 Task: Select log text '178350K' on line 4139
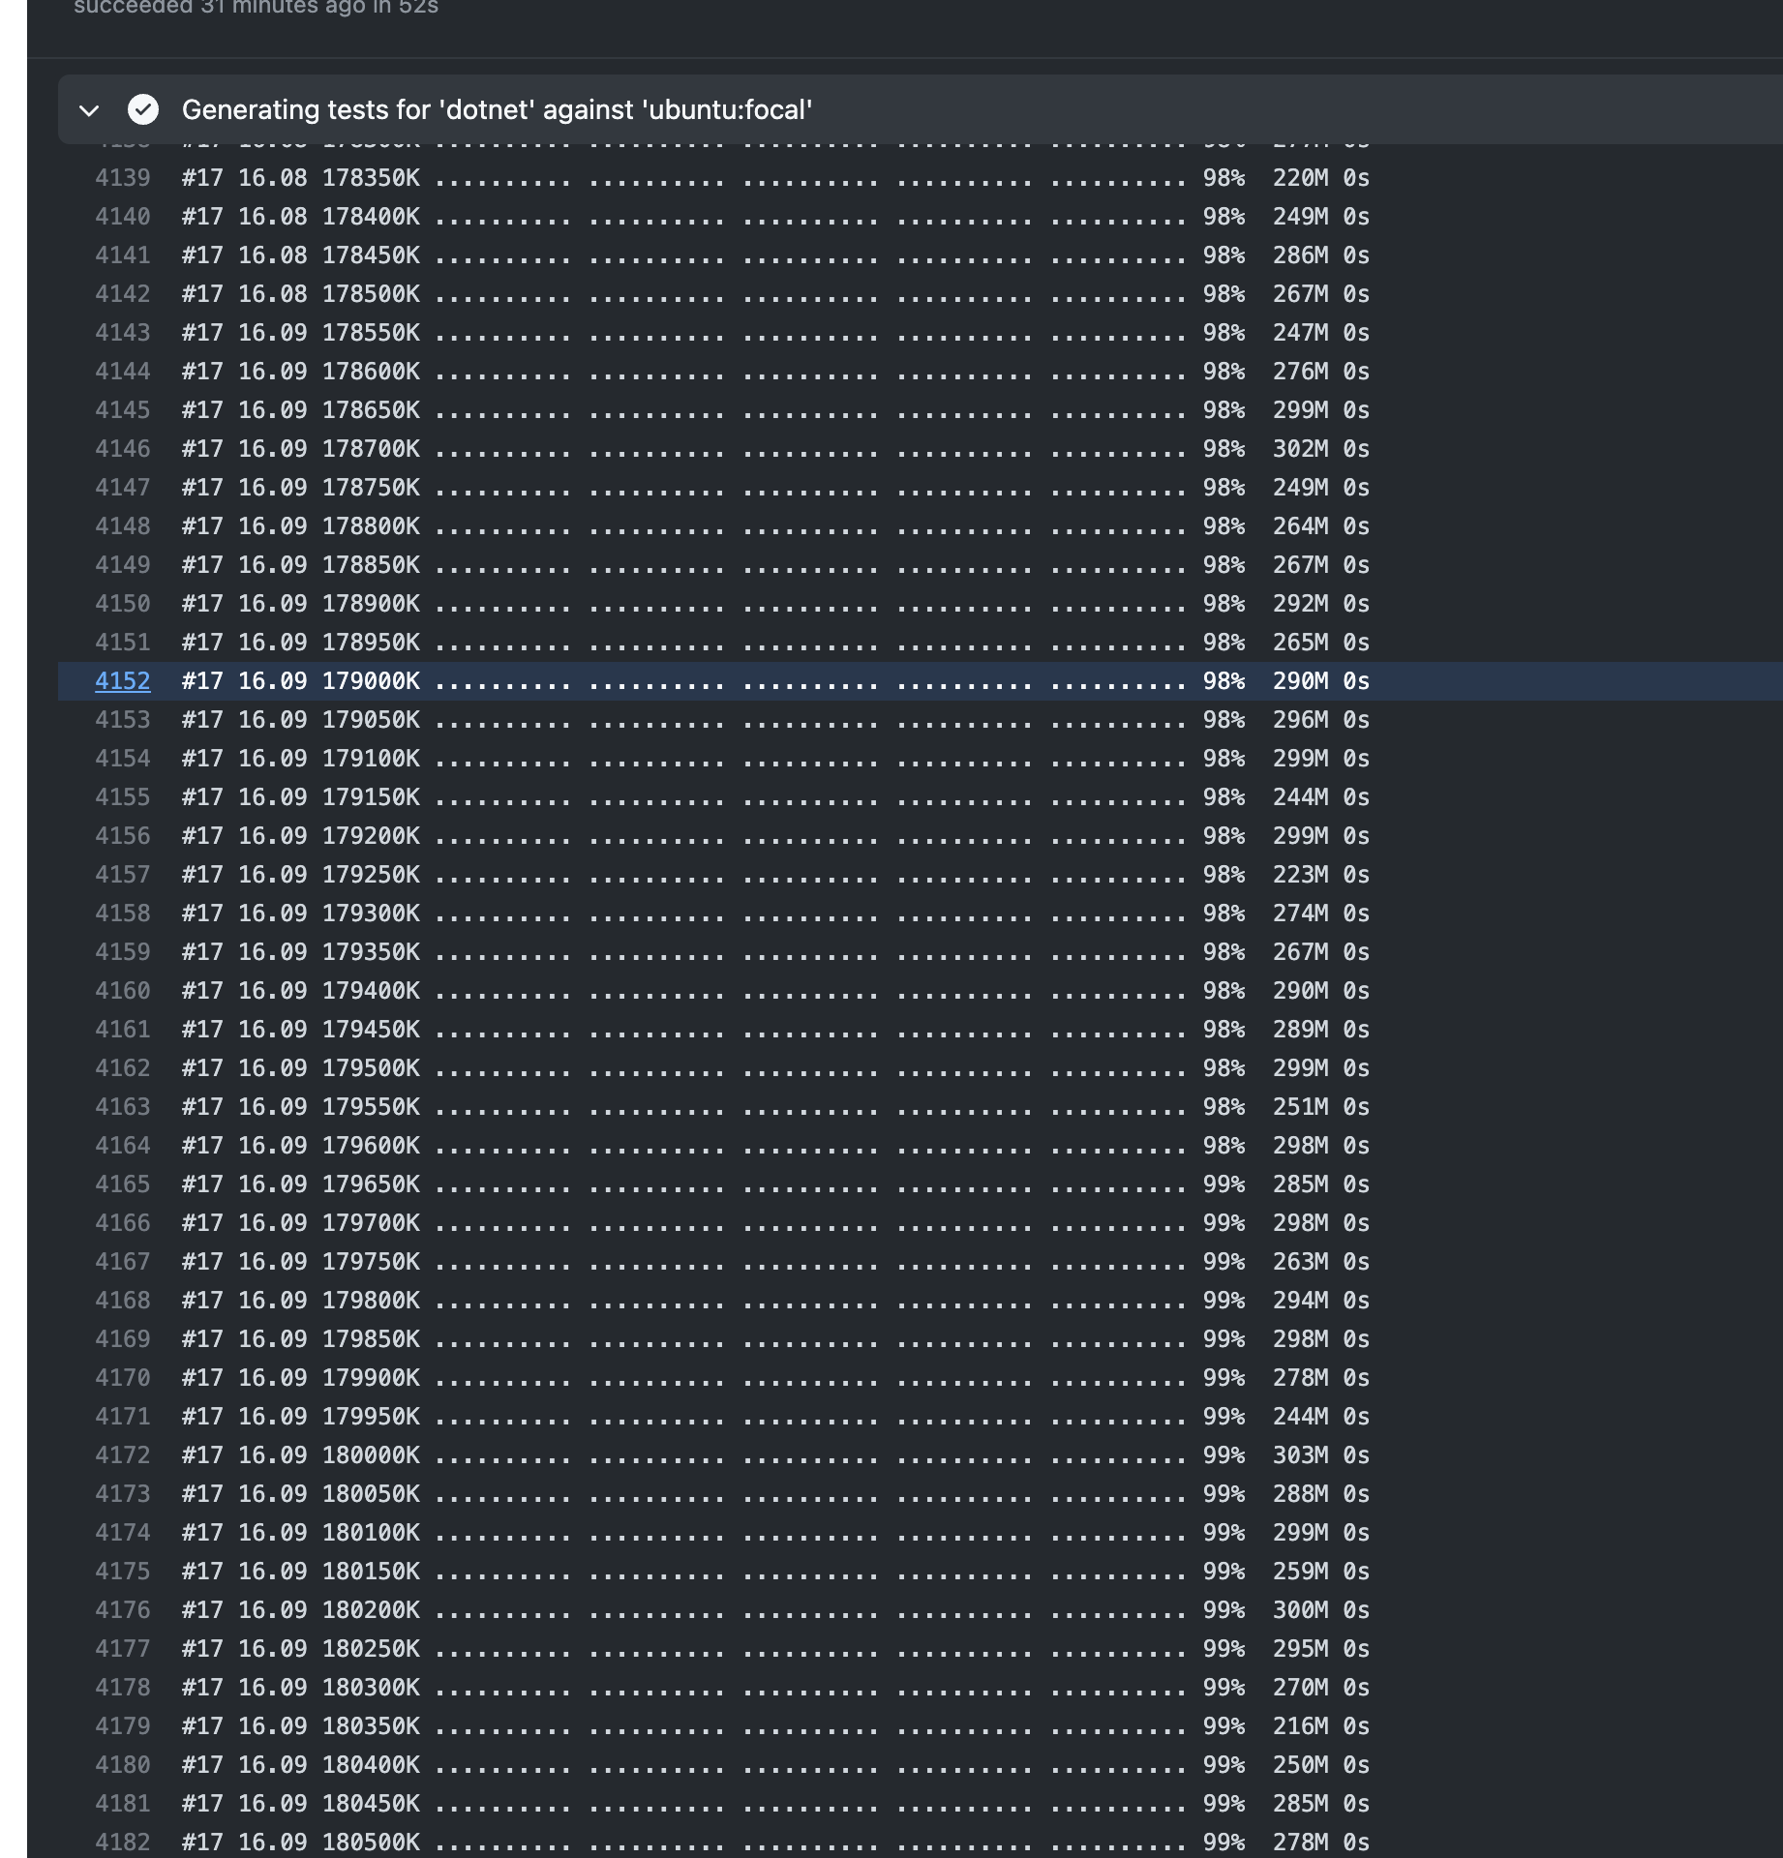tap(371, 178)
